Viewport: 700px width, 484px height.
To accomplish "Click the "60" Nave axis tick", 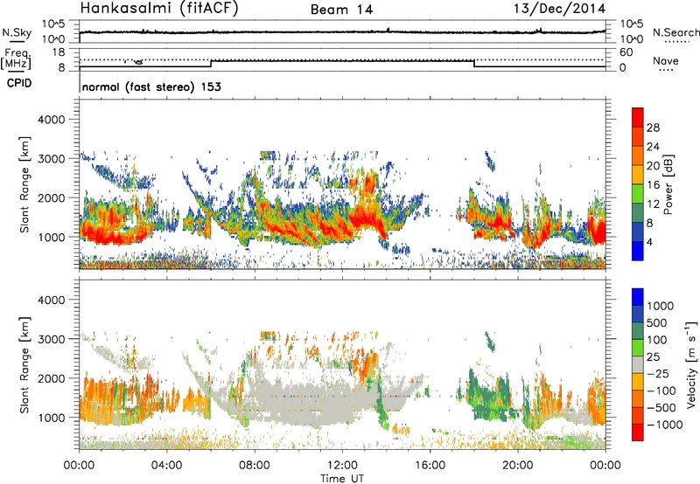I will click(626, 52).
